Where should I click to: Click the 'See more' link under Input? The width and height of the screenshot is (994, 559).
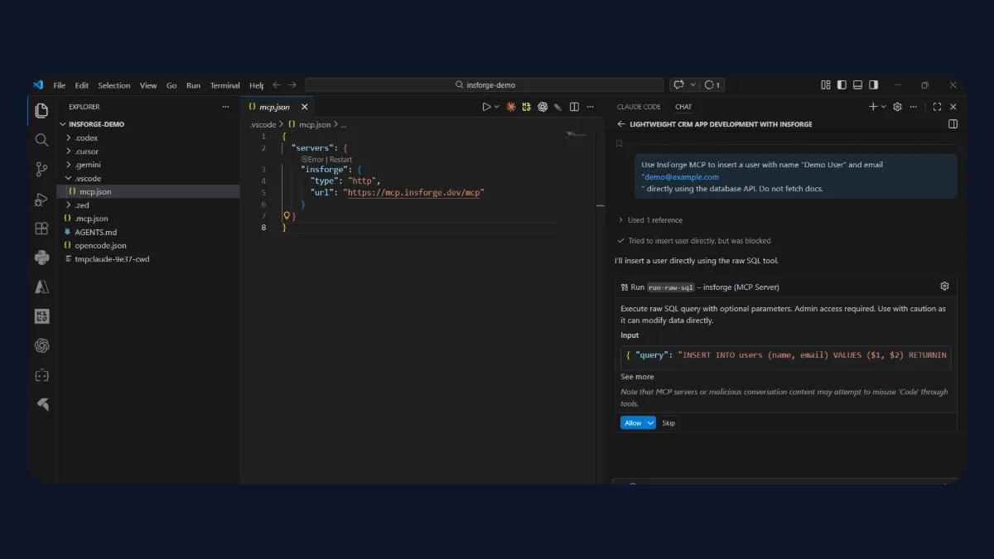(x=636, y=376)
